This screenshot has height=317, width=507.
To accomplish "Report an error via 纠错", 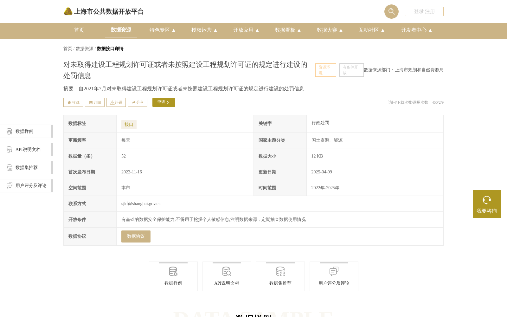I will click(x=116, y=102).
